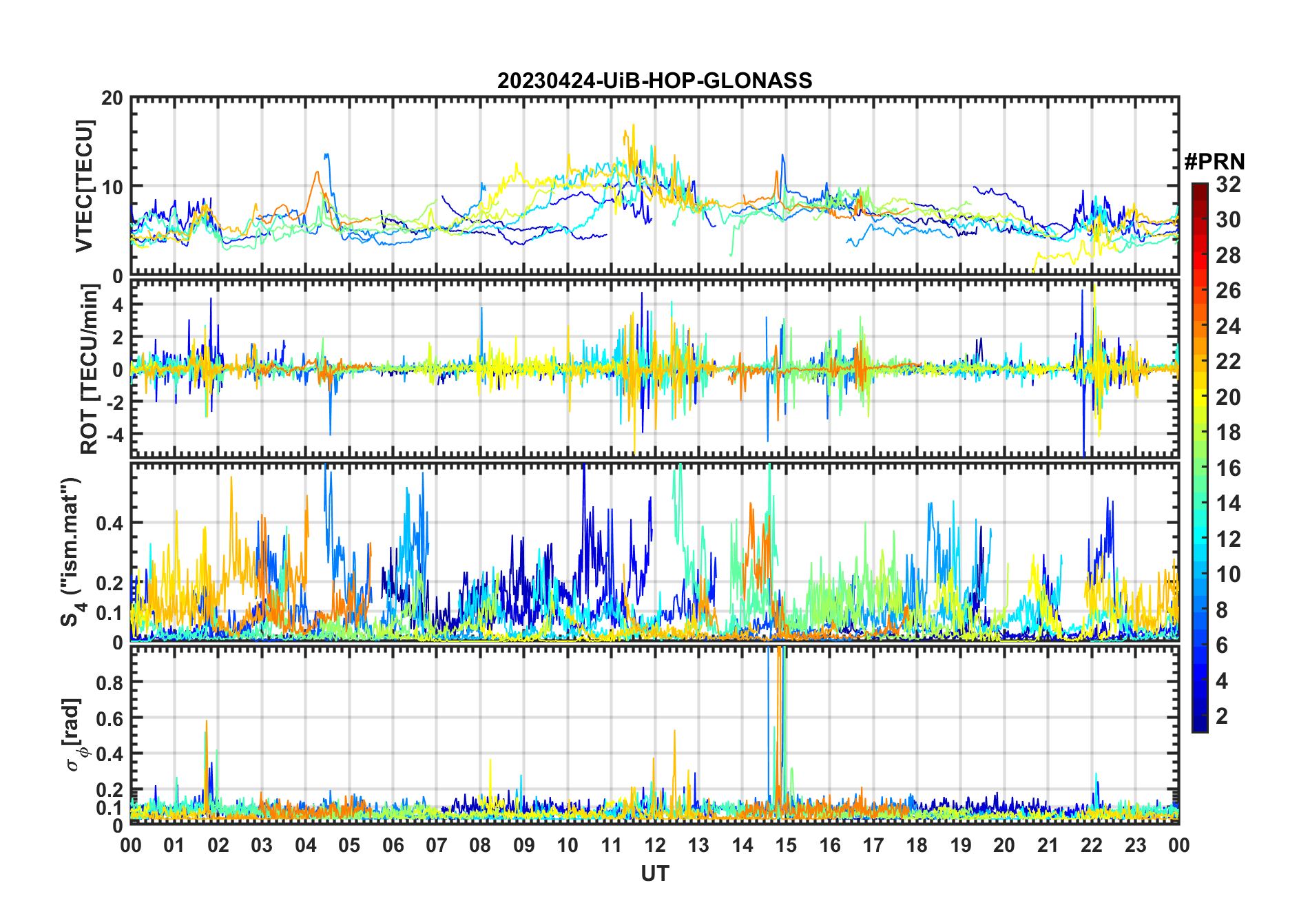Select the 28 label on PRN colorbar
Image resolution: width=1310 pixels, height=916 pixels.
(1229, 255)
